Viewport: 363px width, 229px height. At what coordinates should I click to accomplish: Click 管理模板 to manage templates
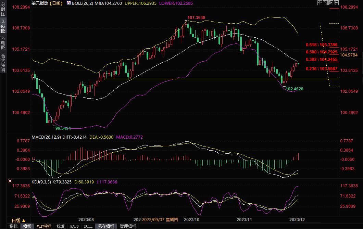click(x=128, y=226)
